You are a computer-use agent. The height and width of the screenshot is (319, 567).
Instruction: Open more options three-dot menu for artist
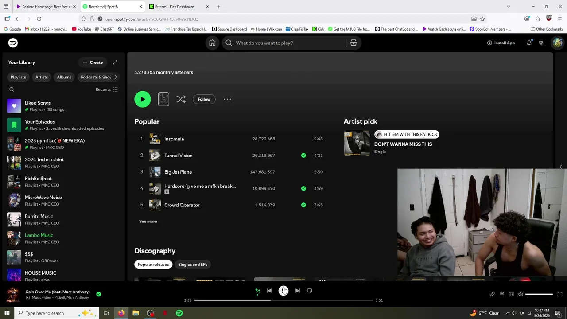point(227,99)
